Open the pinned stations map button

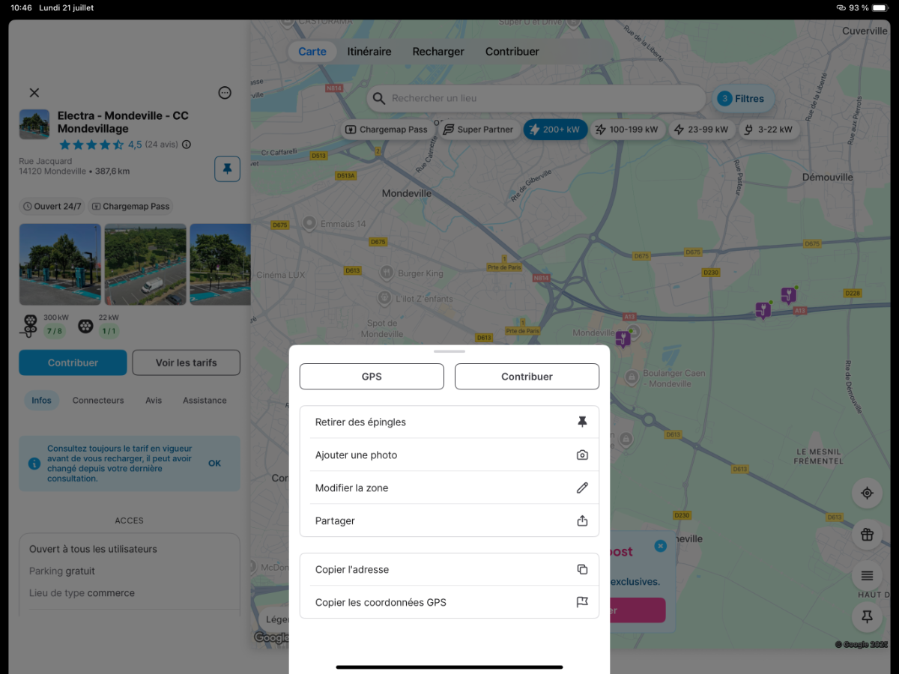point(867,617)
